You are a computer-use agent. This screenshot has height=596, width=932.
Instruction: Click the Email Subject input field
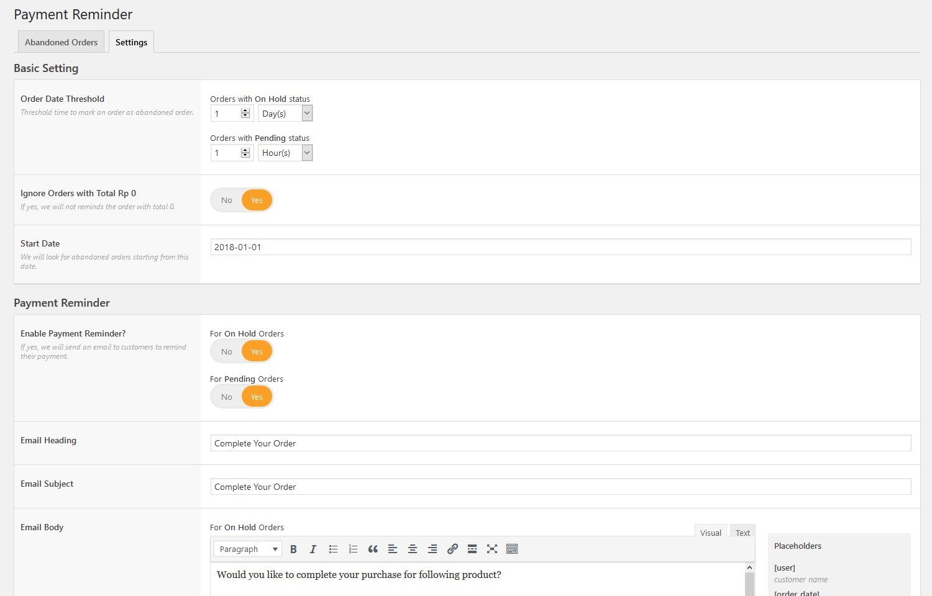click(560, 487)
